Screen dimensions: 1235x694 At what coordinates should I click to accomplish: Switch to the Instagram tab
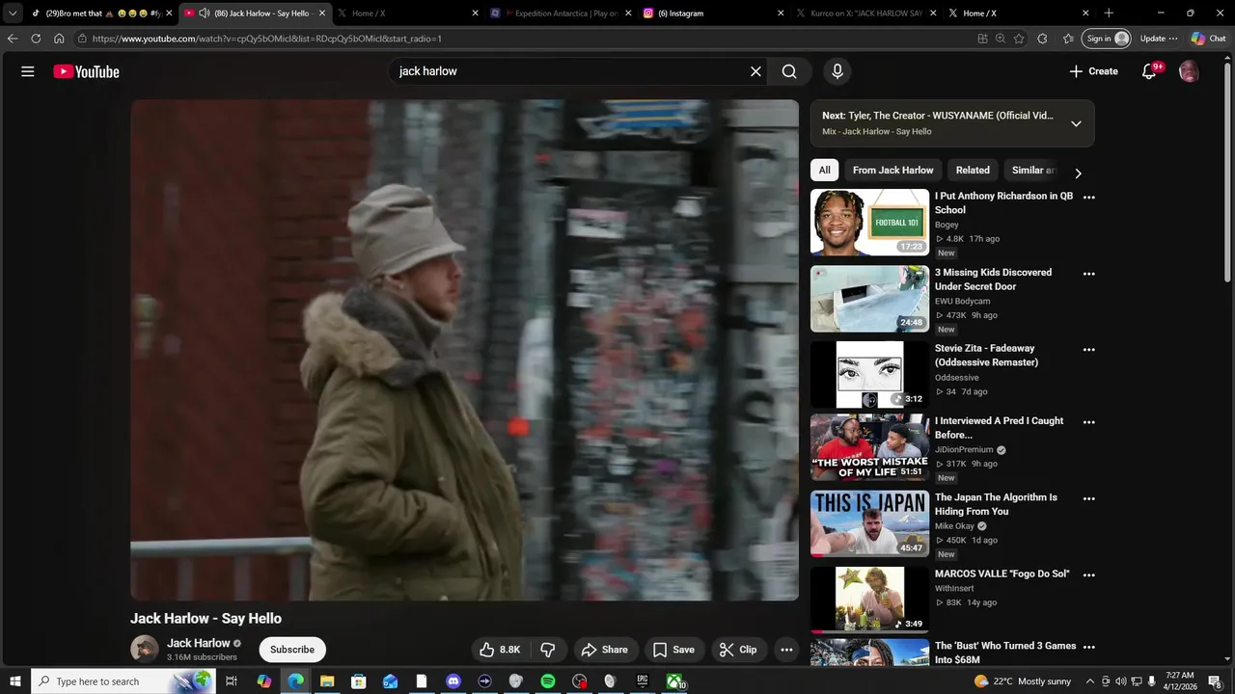point(712,13)
